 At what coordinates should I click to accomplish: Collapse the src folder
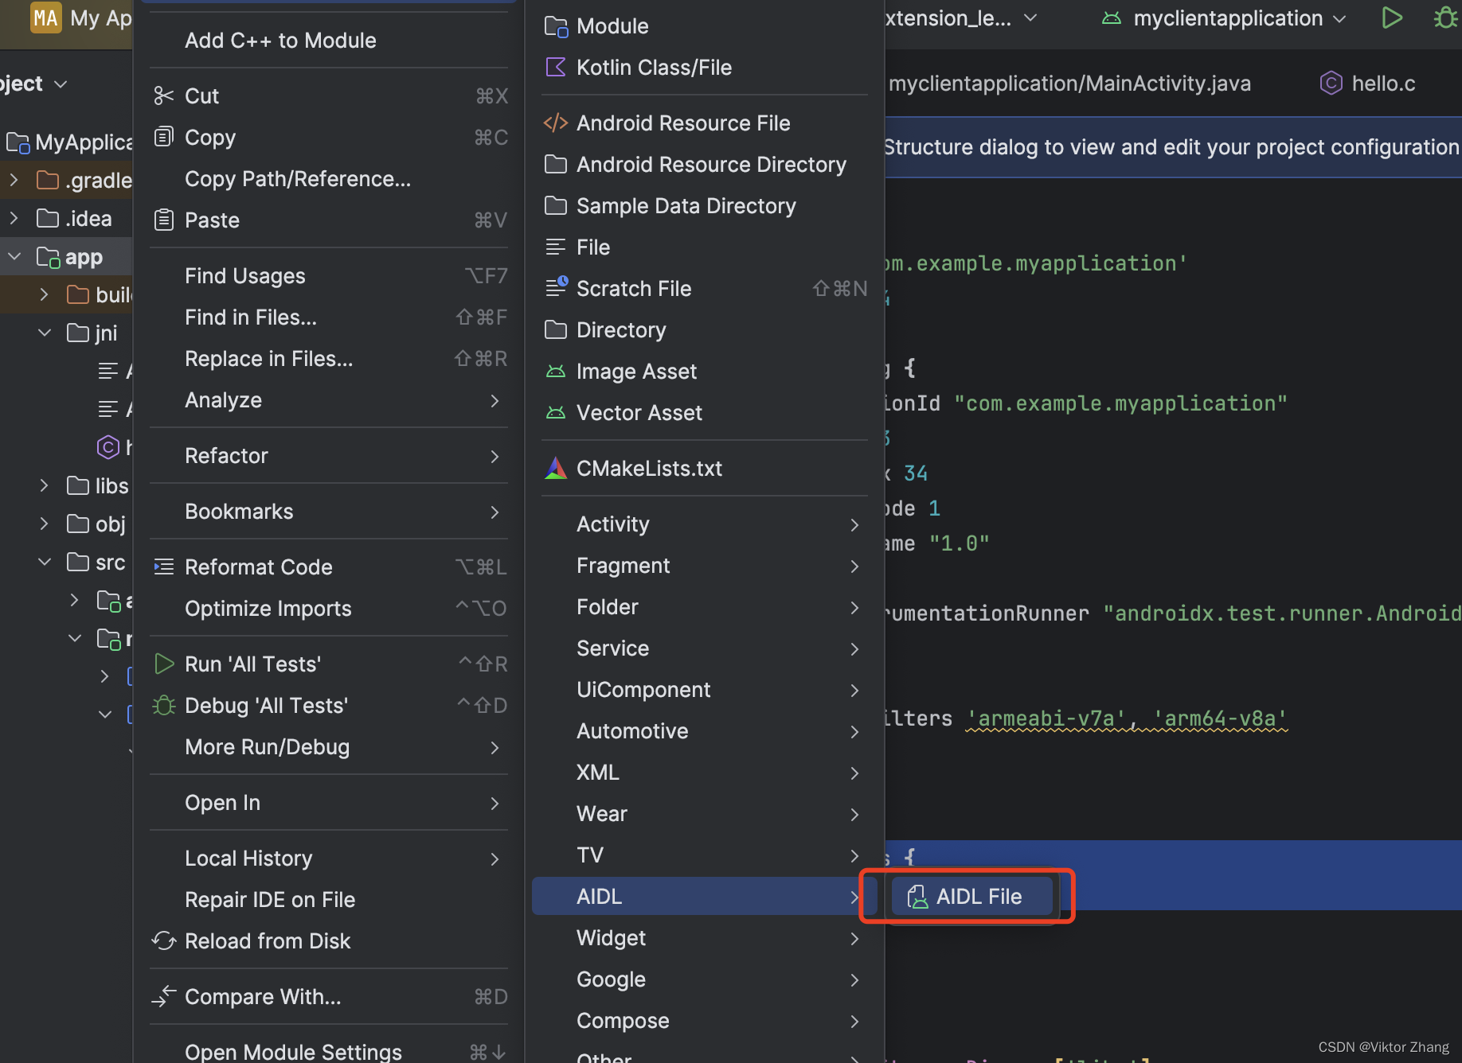(x=44, y=562)
